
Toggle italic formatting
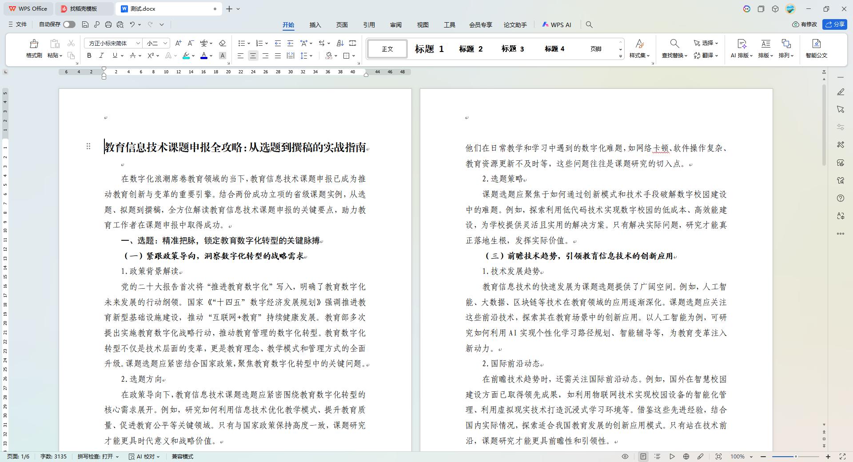(101, 56)
